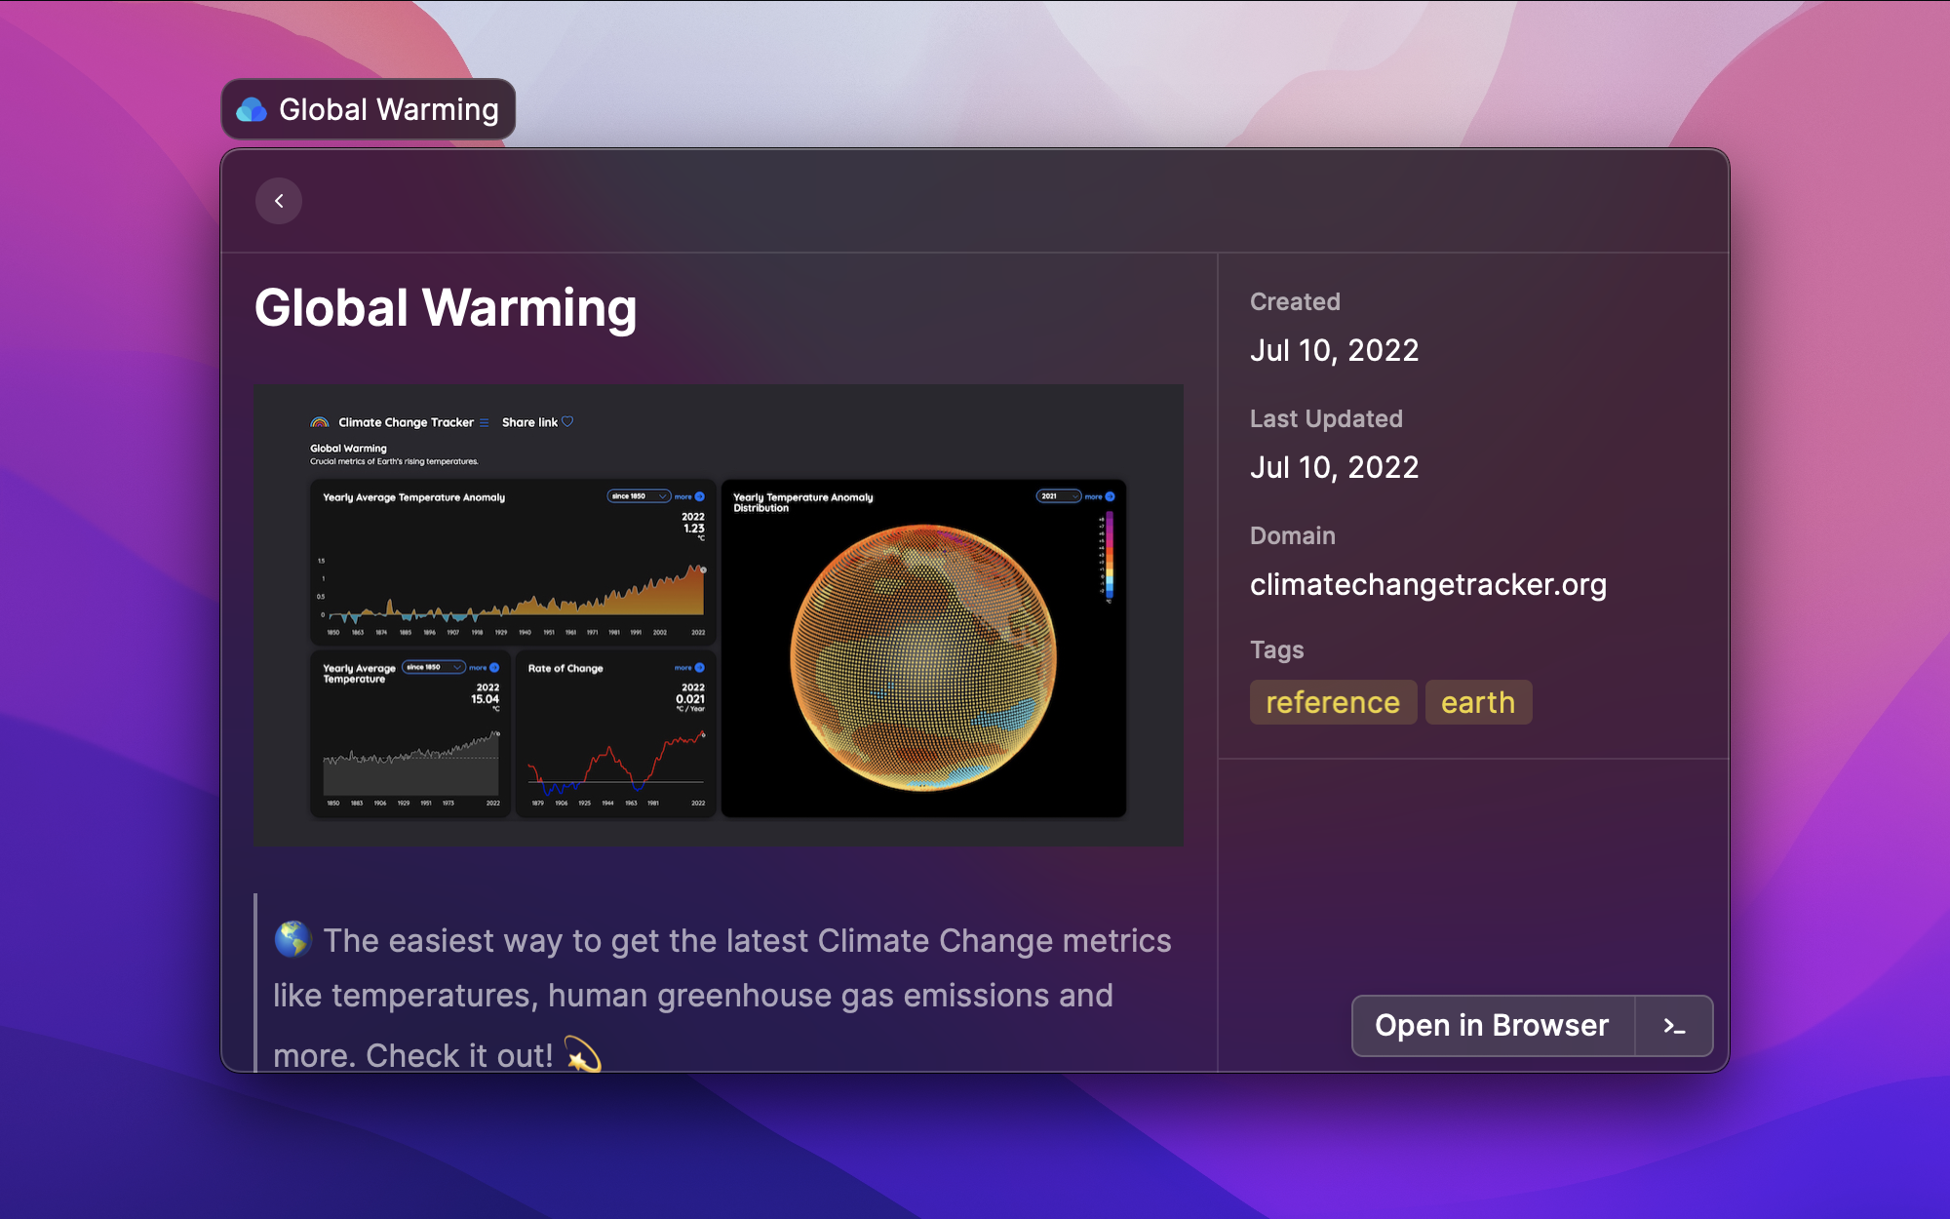Viewport: 1950px width, 1219px height.
Task: Click more arrow on Anomaly Distribution globe
Action: [x=1110, y=496]
